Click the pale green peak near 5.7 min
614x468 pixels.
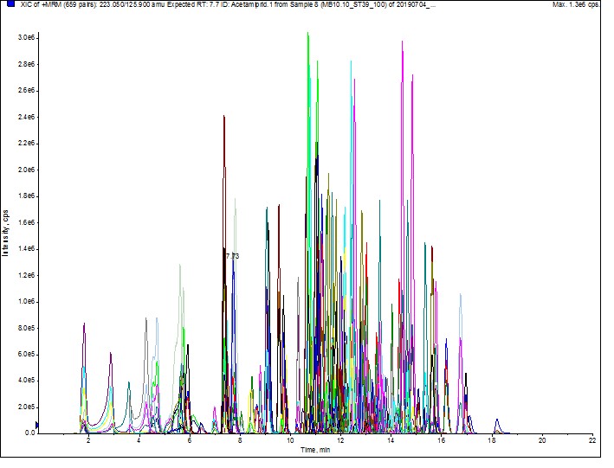[x=179, y=266]
